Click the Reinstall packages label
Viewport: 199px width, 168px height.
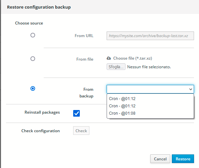[42, 112]
